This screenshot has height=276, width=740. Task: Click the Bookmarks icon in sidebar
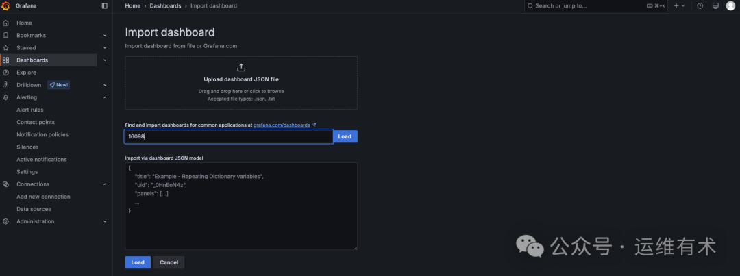coord(5,36)
